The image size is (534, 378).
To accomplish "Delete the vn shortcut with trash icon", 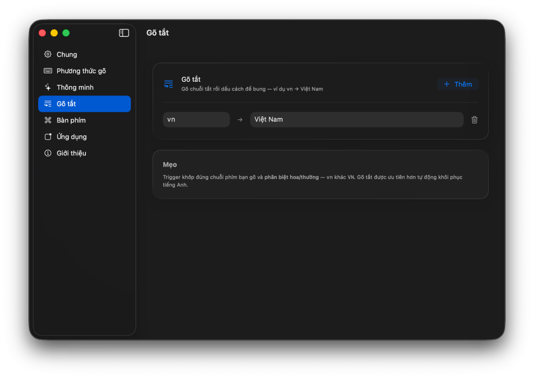I will (x=474, y=119).
